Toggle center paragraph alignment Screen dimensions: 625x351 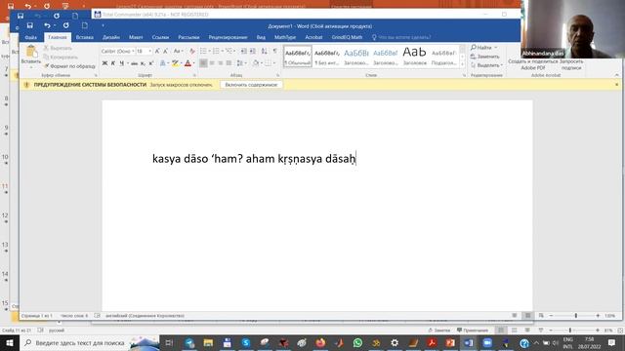click(212, 63)
